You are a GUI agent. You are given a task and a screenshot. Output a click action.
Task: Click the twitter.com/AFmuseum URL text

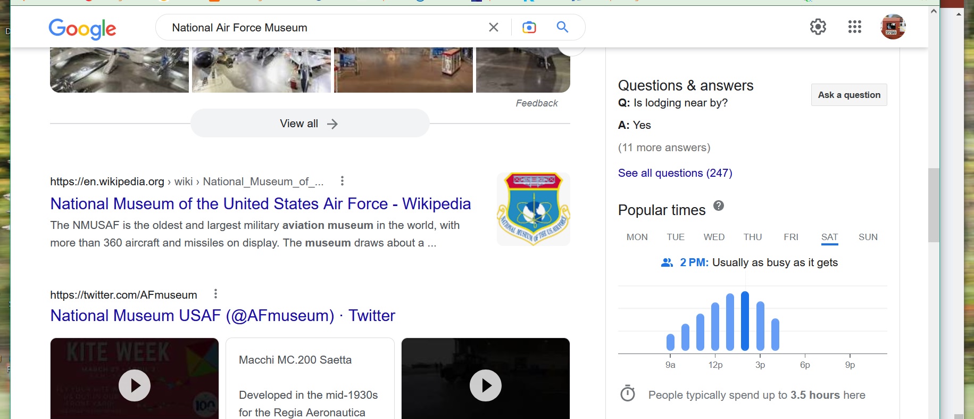pyautogui.click(x=123, y=295)
